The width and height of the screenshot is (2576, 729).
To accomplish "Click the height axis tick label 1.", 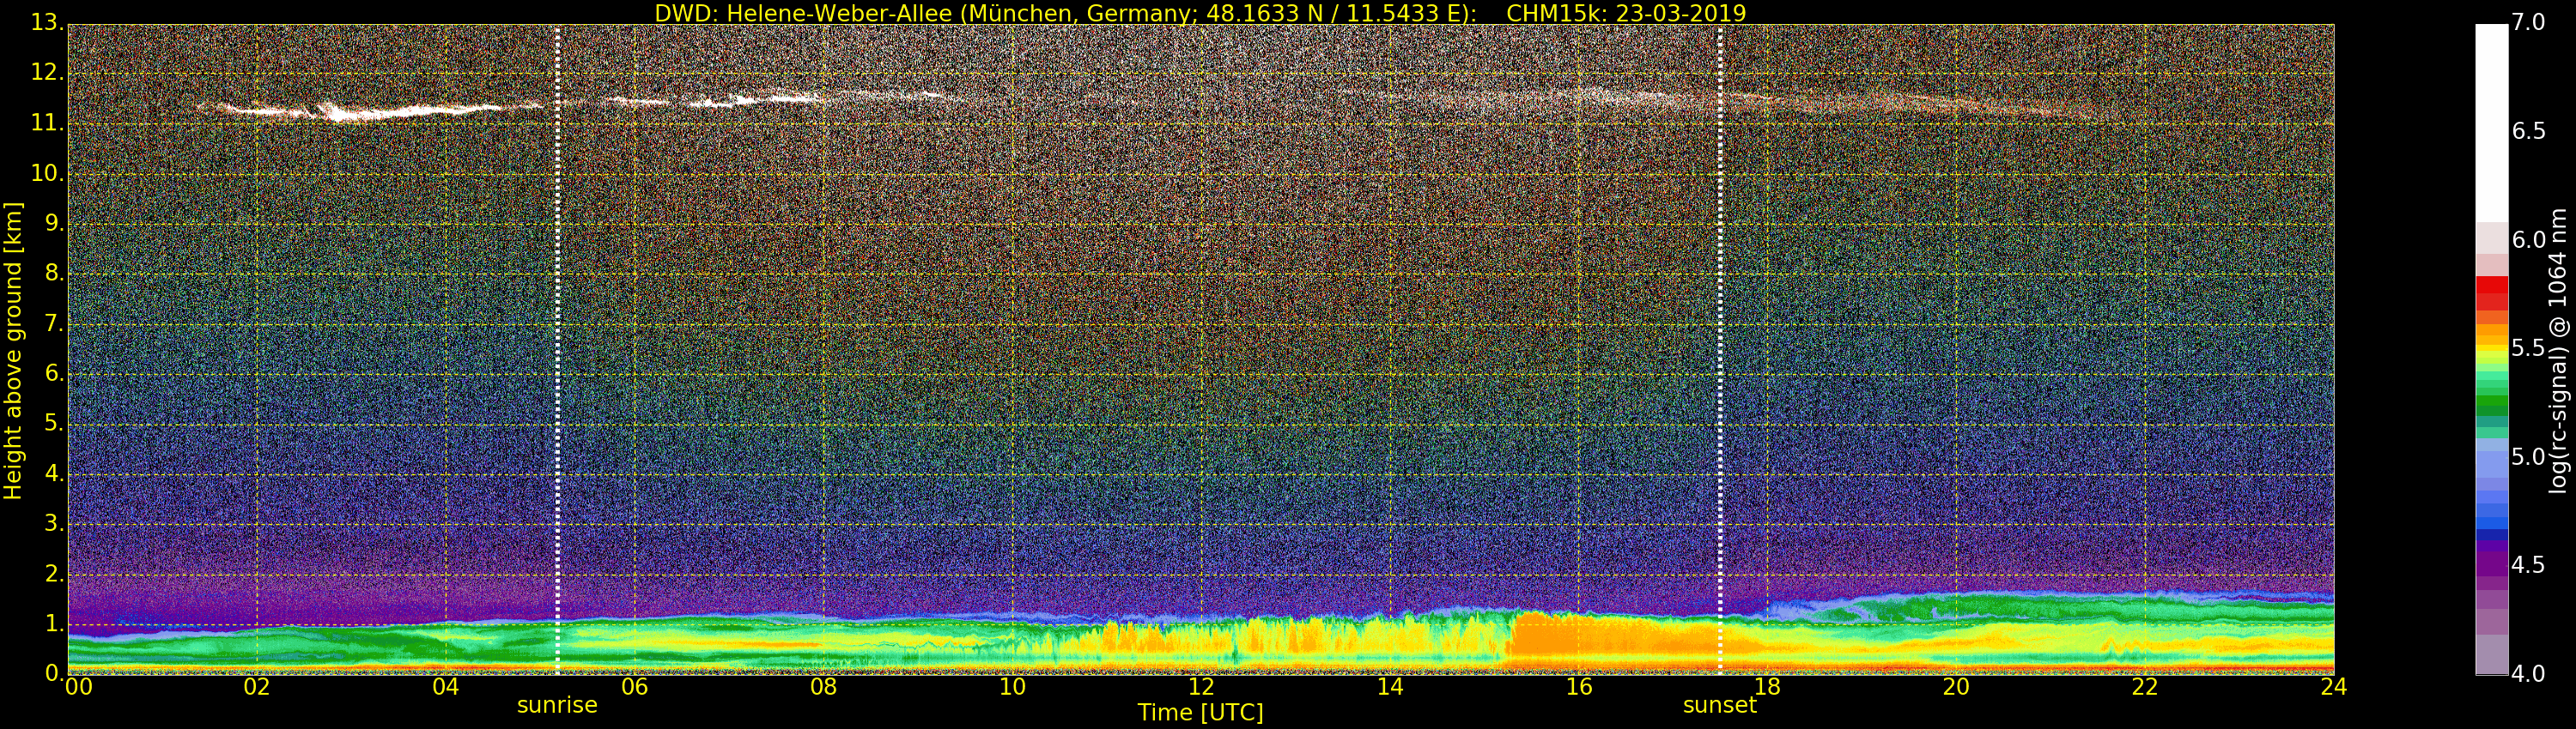I will pyautogui.click(x=53, y=624).
